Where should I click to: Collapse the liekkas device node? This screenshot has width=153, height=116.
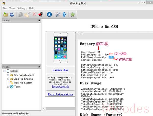4,71
